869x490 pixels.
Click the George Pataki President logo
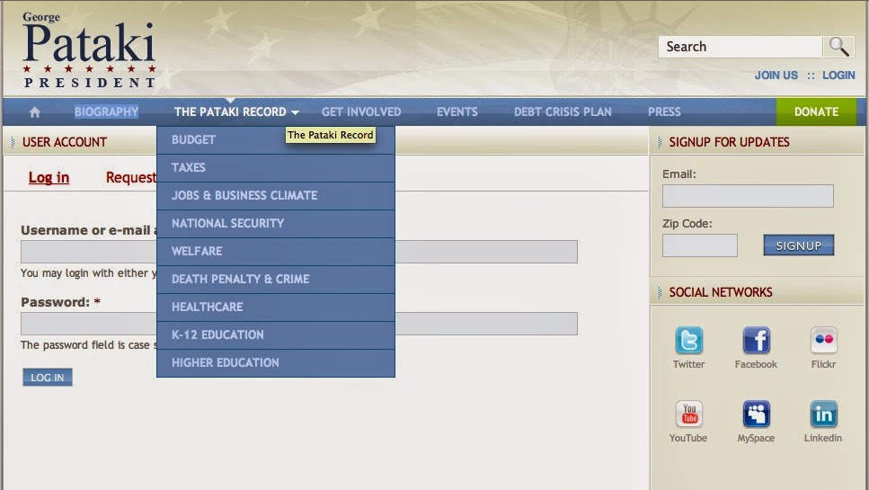pyautogui.click(x=89, y=49)
